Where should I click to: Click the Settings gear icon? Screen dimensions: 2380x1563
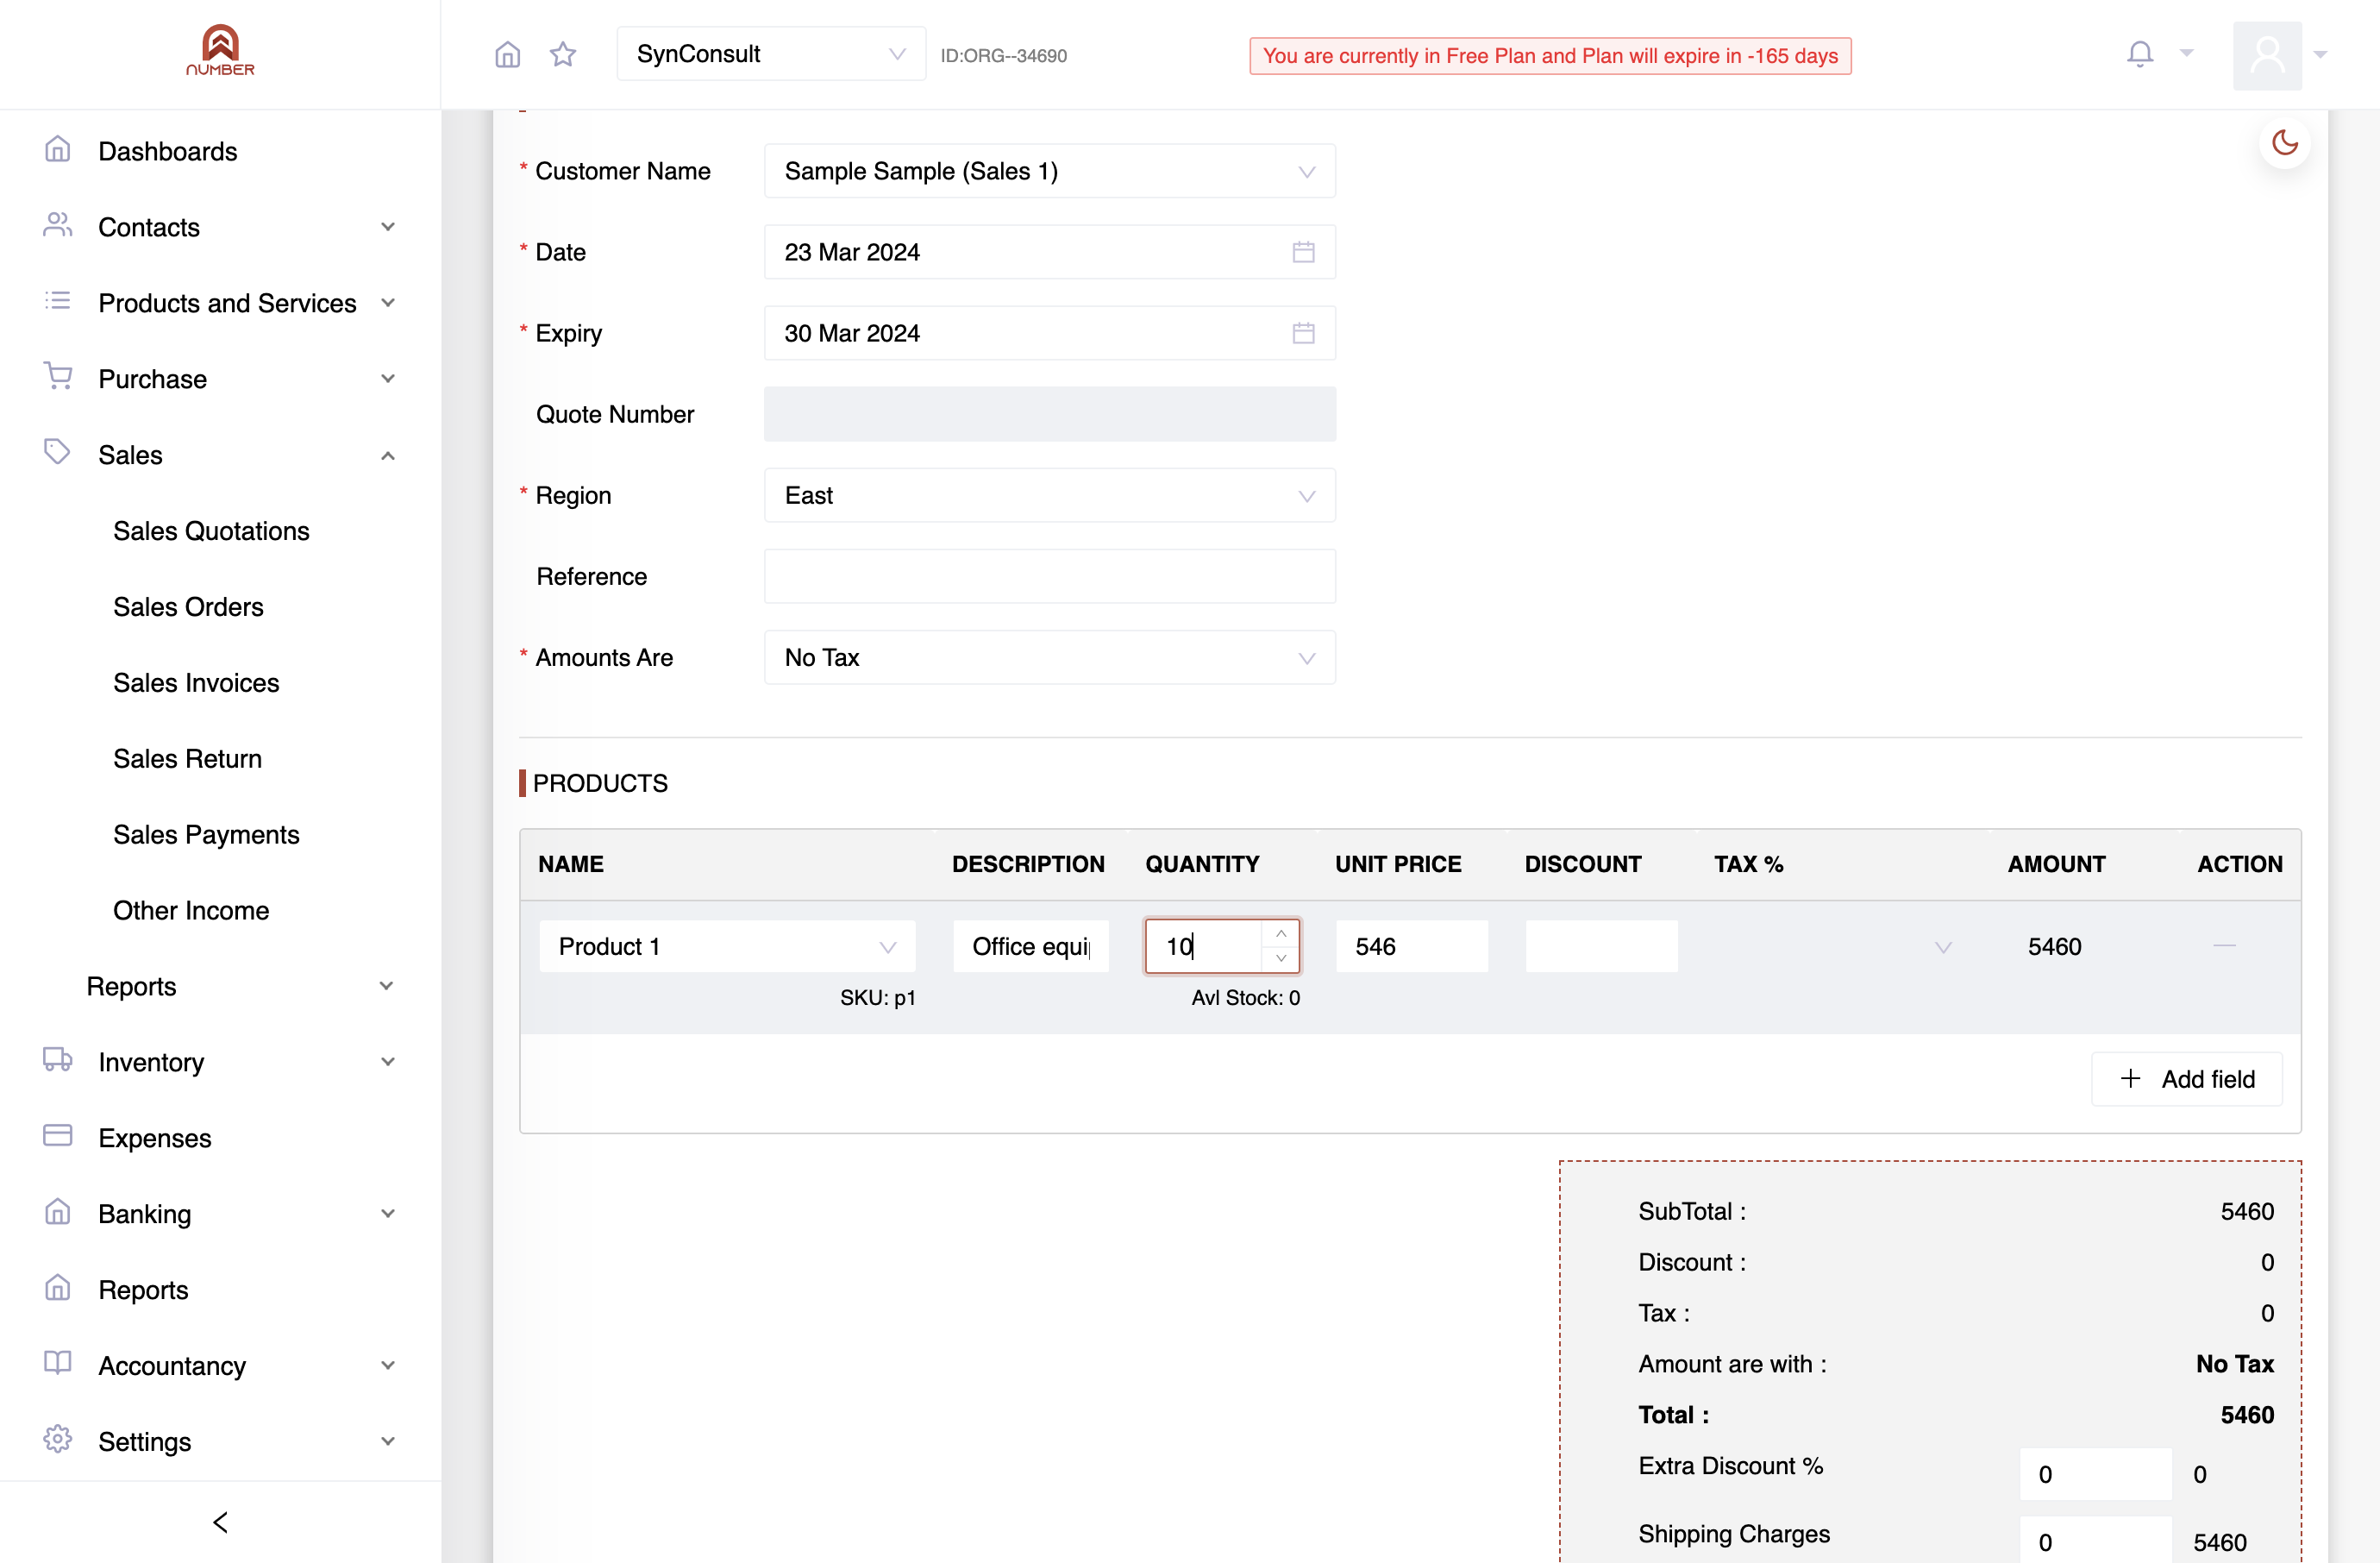[x=58, y=1440]
